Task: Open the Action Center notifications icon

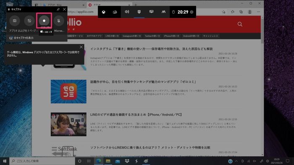Action: (x=288, y=161)
